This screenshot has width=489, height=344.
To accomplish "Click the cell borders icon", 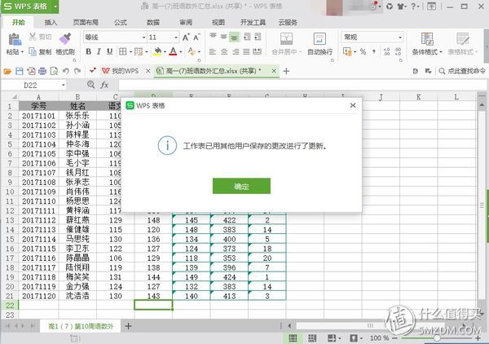I will pos(123,51).
